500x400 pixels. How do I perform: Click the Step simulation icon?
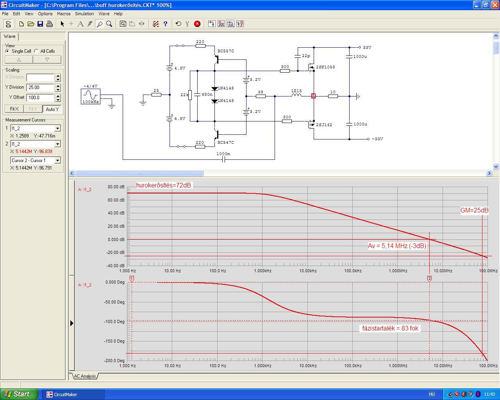coord(187,24)
